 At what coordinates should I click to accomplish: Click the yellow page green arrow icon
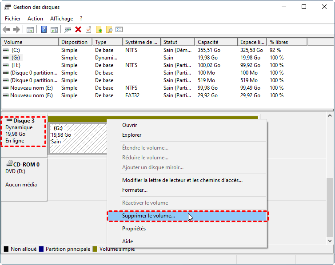(x=99, y=30)
